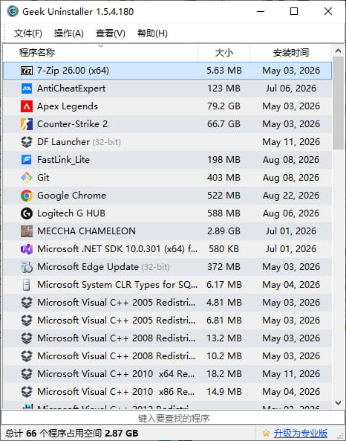Screen dimensions: 346x441
Task: Open the 帮助(H) menu
Action: point(152,33)
